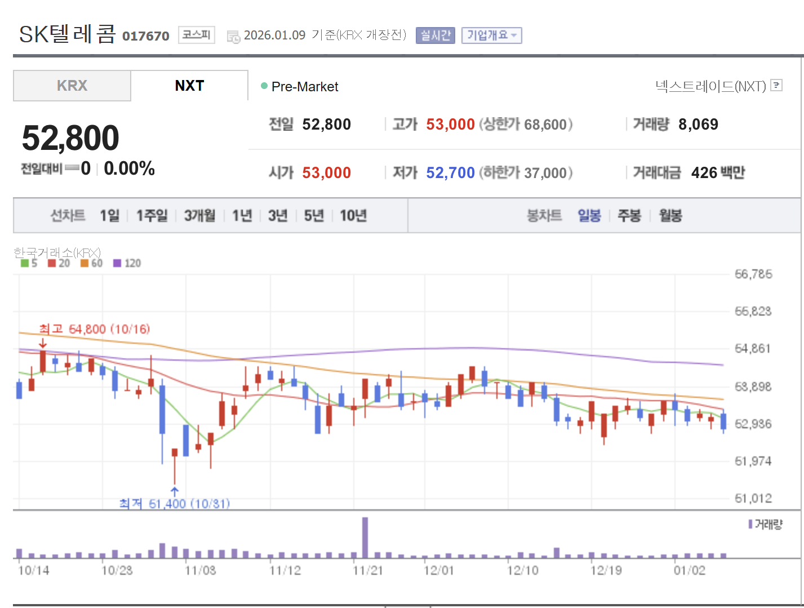804x608 pixels.
Task: Show the 1일 line chart
Action: [x=110, y=215]
